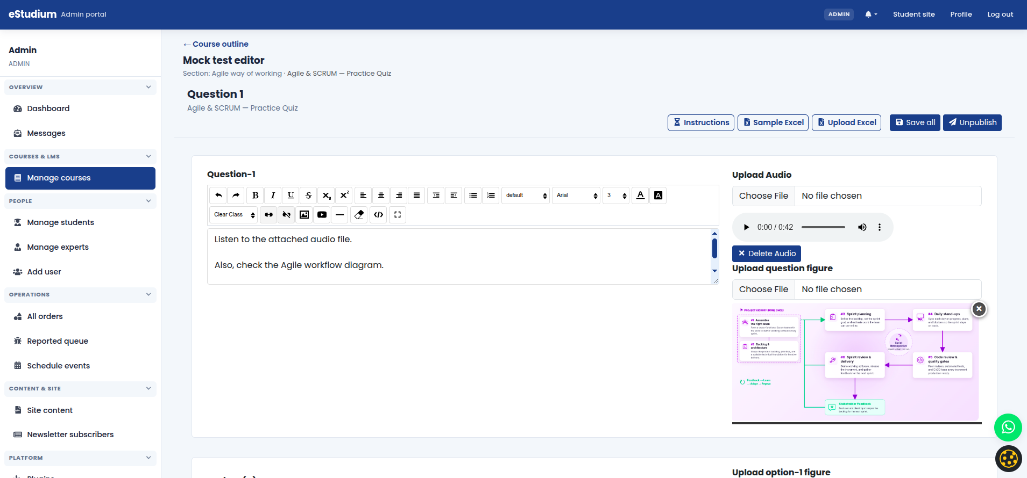Collapse the Operations sidebar section

(80, 295)
